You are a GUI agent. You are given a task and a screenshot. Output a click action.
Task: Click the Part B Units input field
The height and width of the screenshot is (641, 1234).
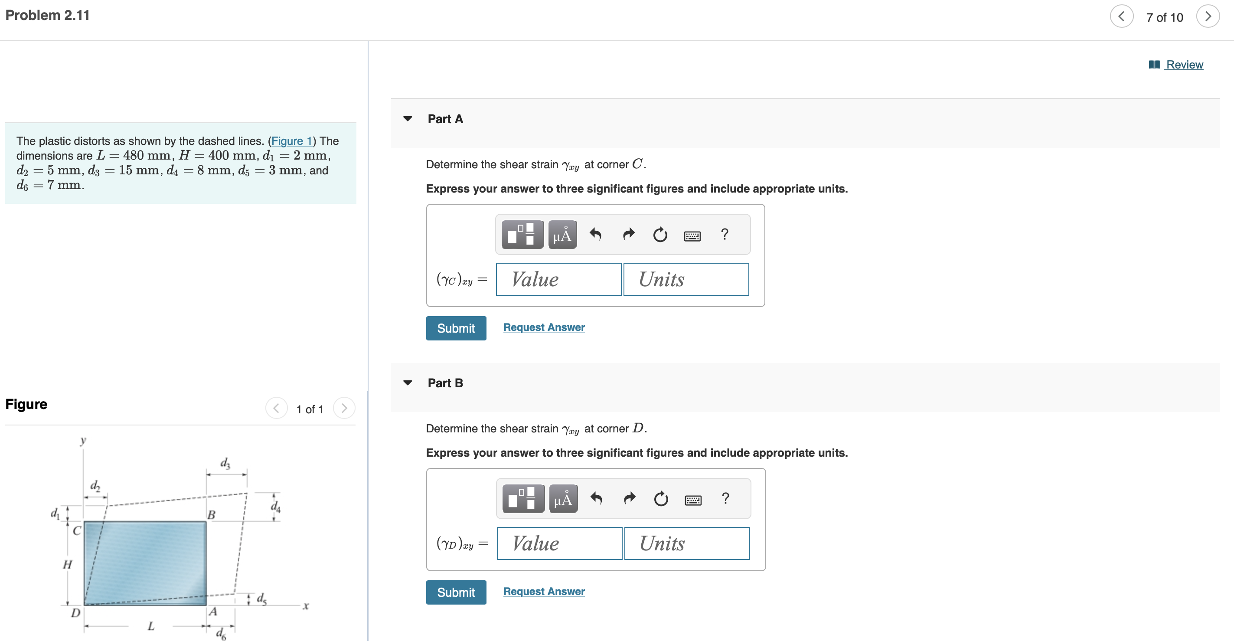(687, 543)
